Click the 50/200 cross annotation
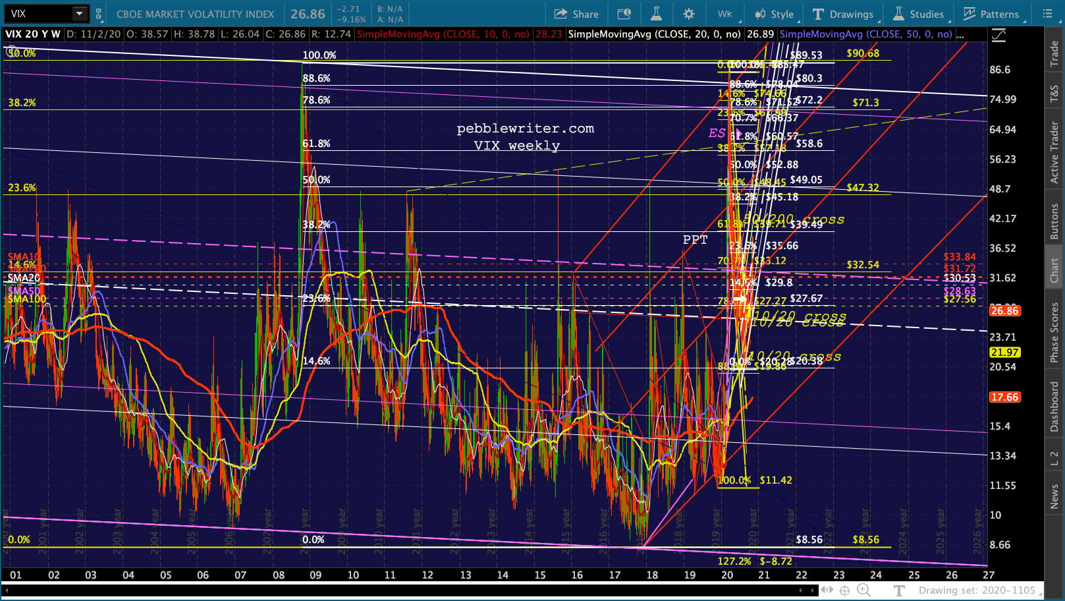The image size is (1065, 601). (x=794, y=219)
